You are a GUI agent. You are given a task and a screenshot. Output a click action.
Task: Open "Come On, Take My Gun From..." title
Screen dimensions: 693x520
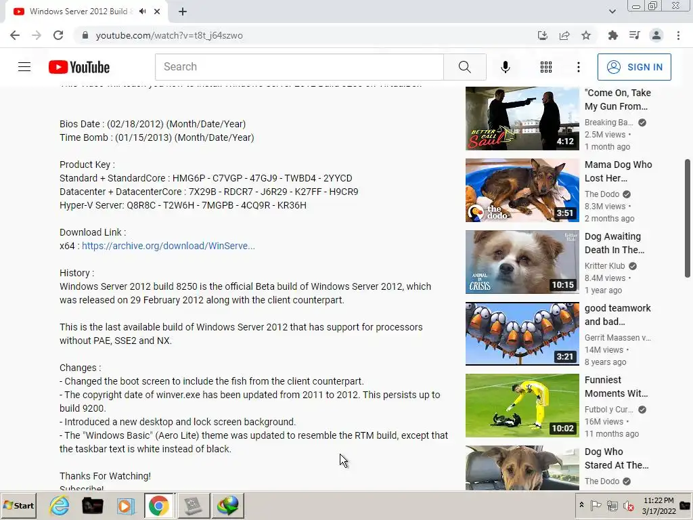pyautogui.click(x=617, y=100)
